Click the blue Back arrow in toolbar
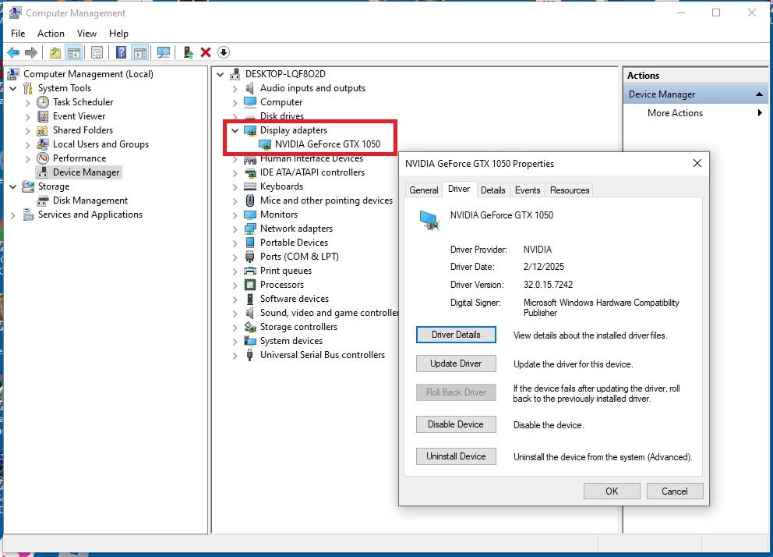The height and width of the screenshot is (557, 773). tap(13, 52)
